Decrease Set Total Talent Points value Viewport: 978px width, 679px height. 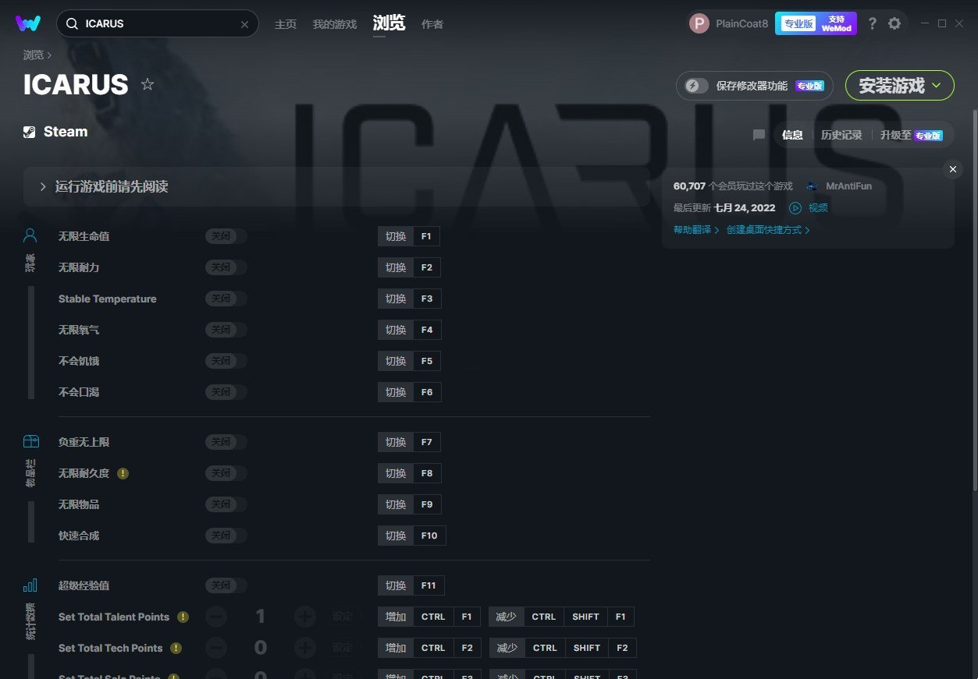(216, 617)
